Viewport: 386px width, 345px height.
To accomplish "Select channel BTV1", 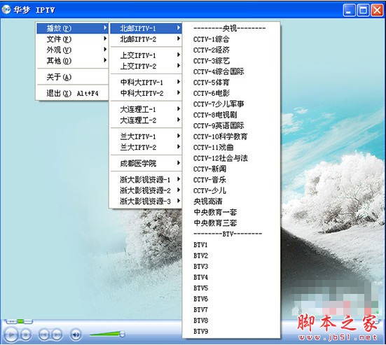I will 231,244.
